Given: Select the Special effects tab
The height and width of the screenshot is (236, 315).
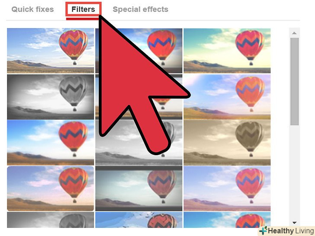Looking at the screenshot, I should 141,9.
